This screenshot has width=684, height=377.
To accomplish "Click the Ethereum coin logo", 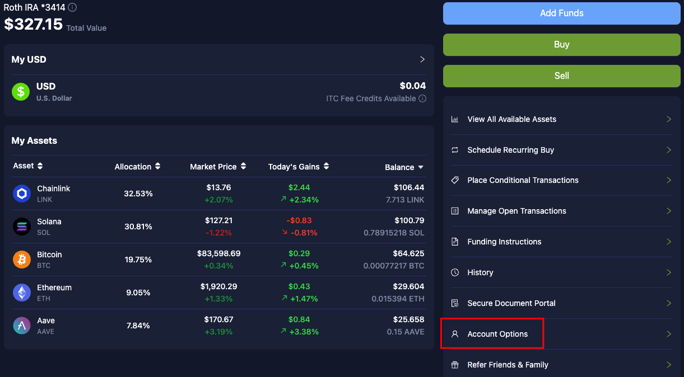I will pyautogui.click(x=22, y=293).
